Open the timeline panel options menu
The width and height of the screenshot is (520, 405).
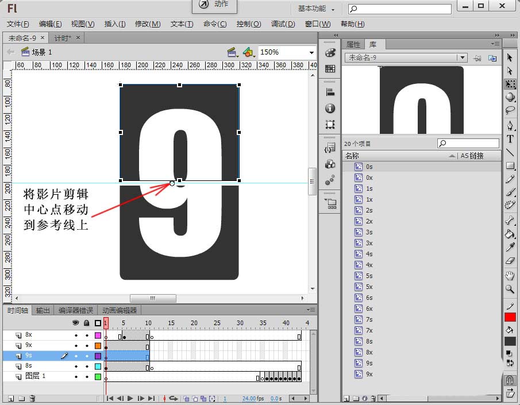click(311, 310)
